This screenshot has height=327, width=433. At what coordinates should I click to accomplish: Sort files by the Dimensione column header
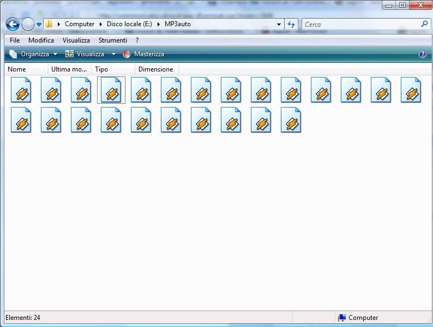click(x=155, y=69)
